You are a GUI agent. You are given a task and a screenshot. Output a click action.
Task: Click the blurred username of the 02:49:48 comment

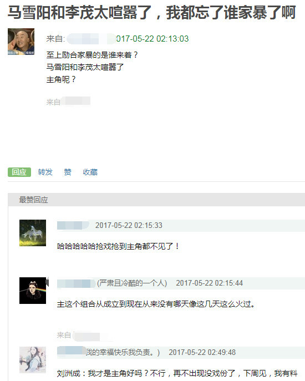pyautogui.click(x=72, y=351)
